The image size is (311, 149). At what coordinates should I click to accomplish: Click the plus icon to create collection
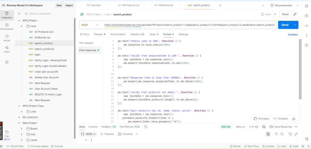pyautogui.click(x=19, y=14)
